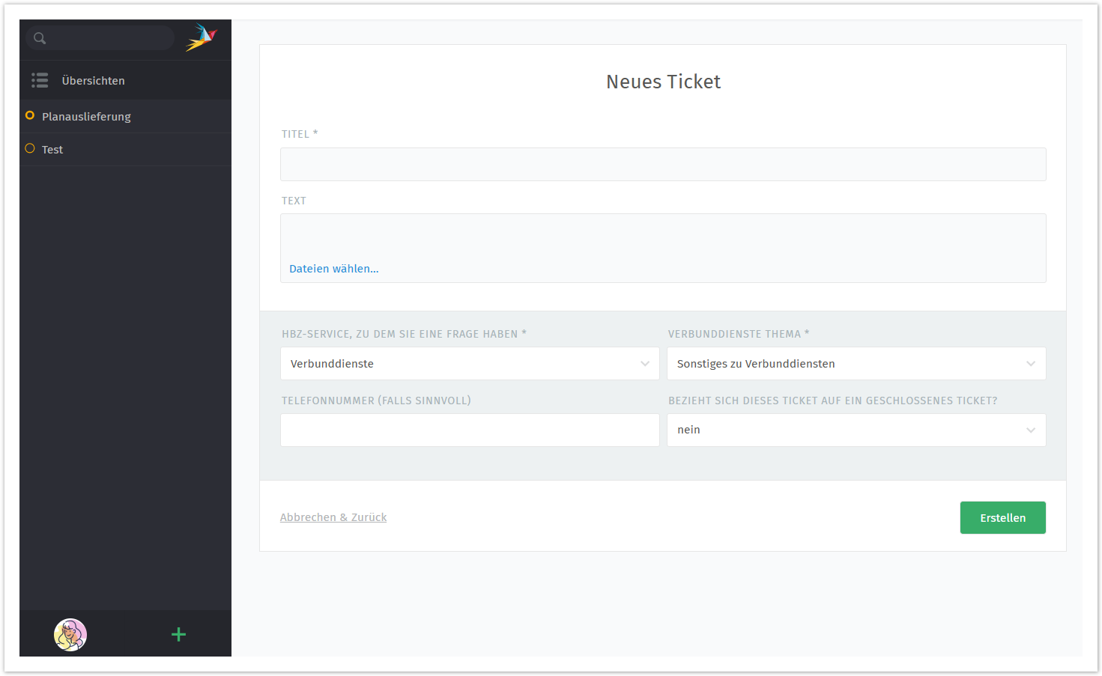
Task: Click the Abbrechen & Zurück link
Action: (x=333, y=517)
